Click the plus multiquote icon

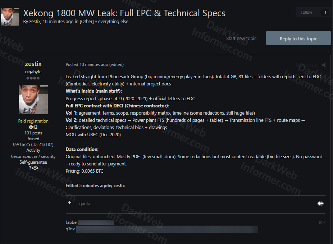point(69,203)
